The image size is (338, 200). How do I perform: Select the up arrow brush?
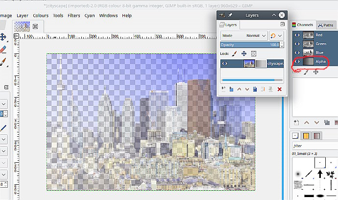[320, 174]
